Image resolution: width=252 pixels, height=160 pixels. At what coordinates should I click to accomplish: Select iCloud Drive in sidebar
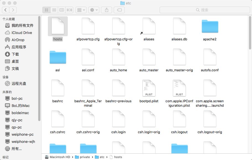click(22, 33)
